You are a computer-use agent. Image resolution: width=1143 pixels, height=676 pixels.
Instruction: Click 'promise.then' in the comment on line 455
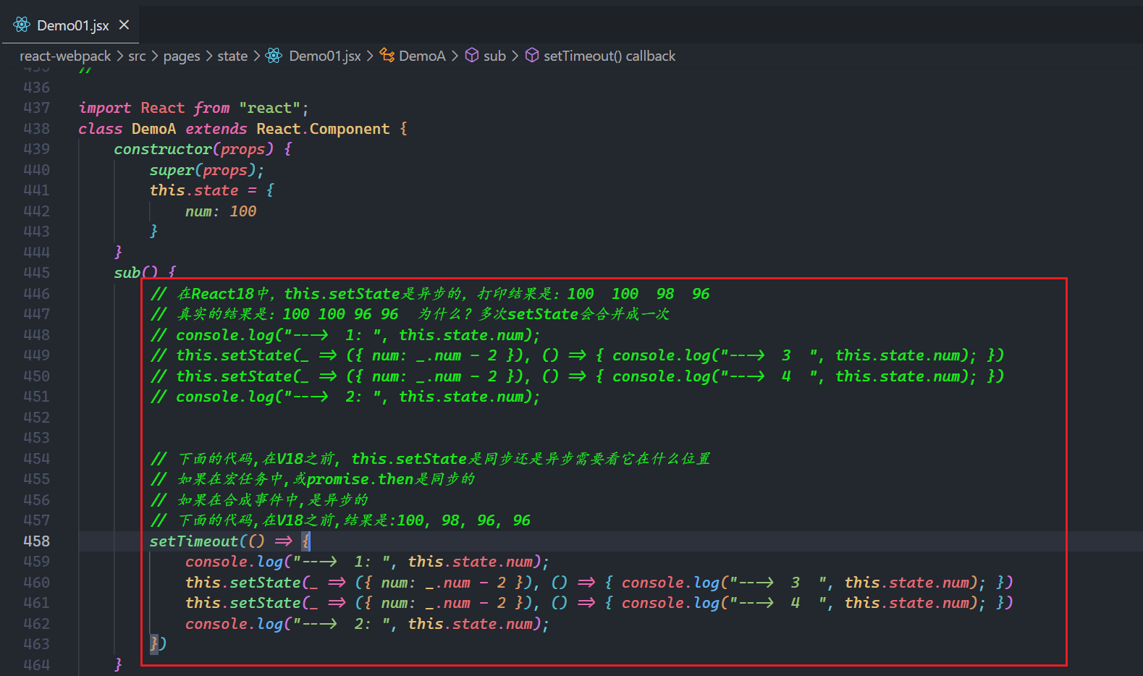click(360, 479)
